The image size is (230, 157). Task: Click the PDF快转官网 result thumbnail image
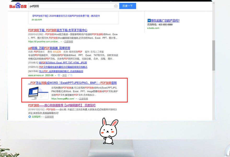click(x=38, y=93)
